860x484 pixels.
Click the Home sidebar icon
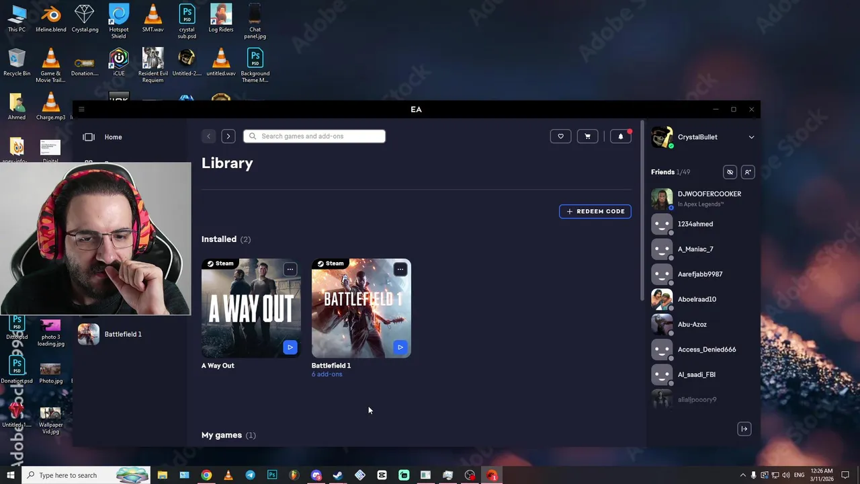pyautogui.click(x=89, y=137)
